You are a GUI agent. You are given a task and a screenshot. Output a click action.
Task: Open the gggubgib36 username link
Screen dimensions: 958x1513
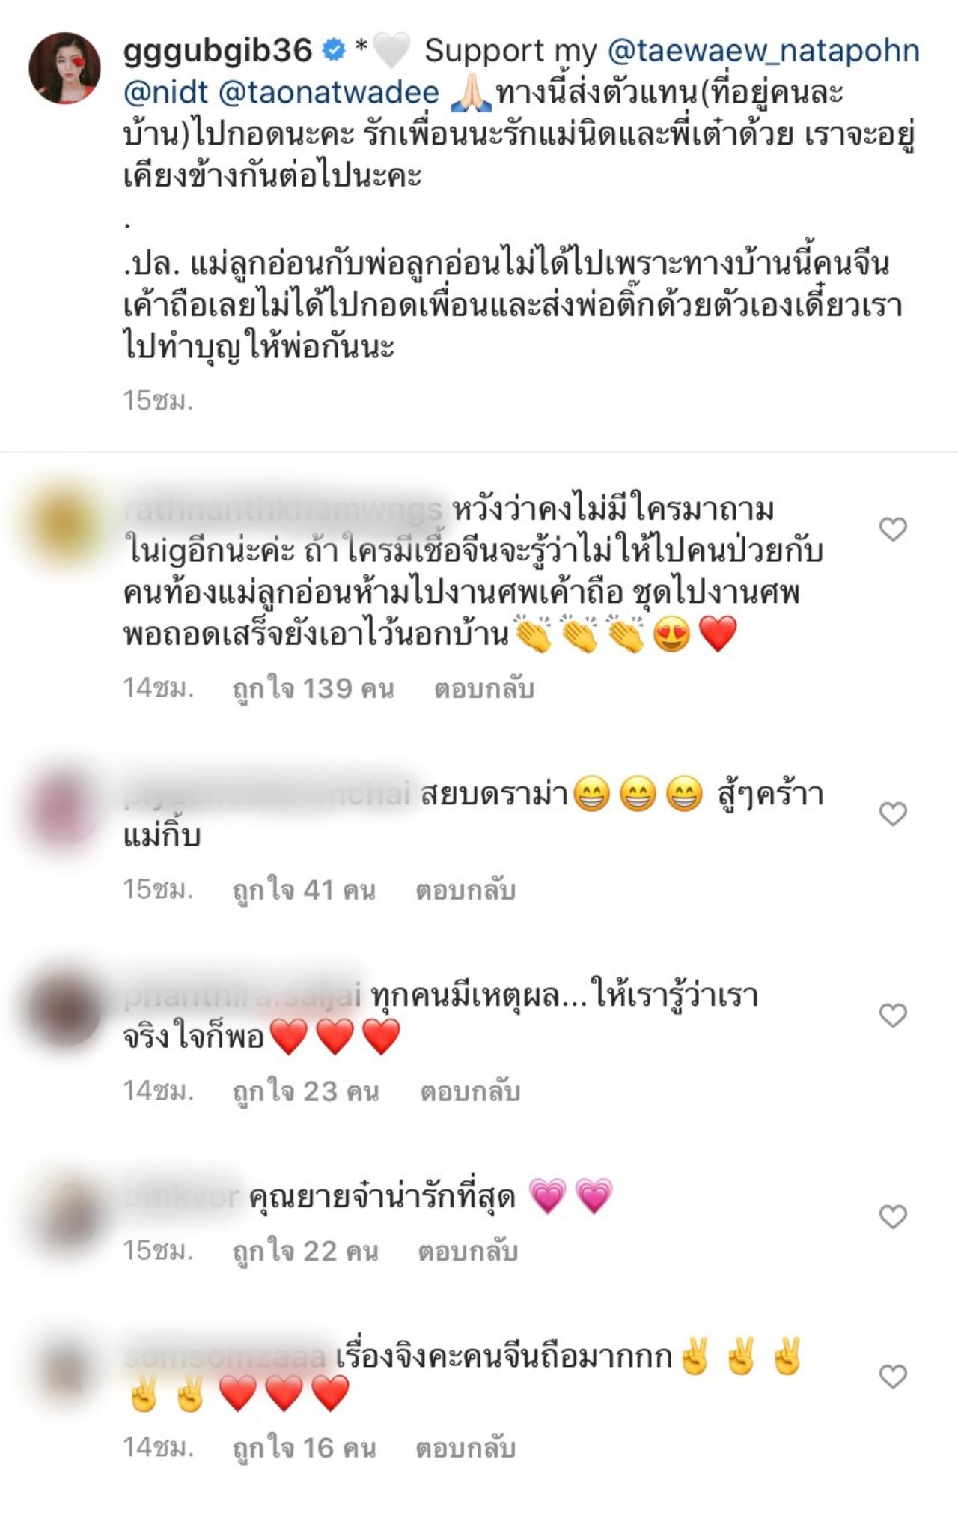[x=218, y=51]
